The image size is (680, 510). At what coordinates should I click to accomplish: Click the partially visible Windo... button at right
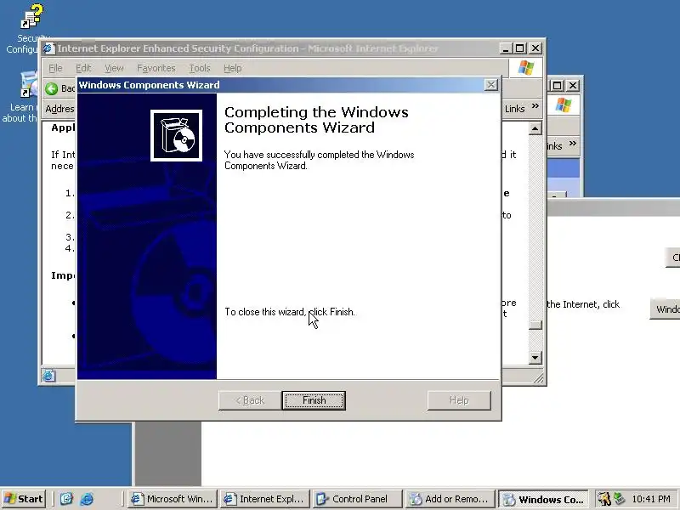click(666, 309)
